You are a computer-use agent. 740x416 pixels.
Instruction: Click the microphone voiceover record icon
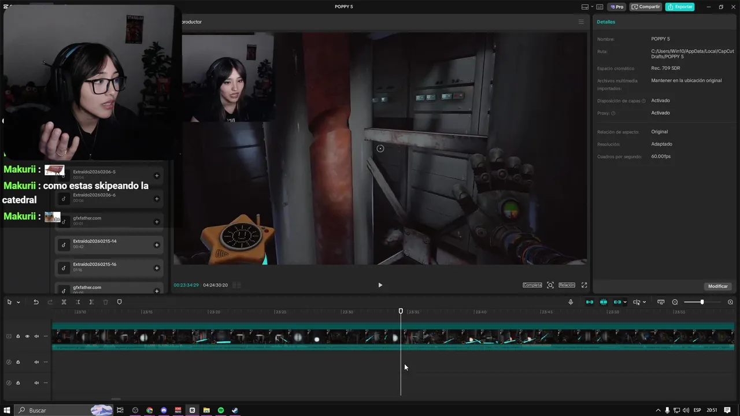click(x=571, y=302)
